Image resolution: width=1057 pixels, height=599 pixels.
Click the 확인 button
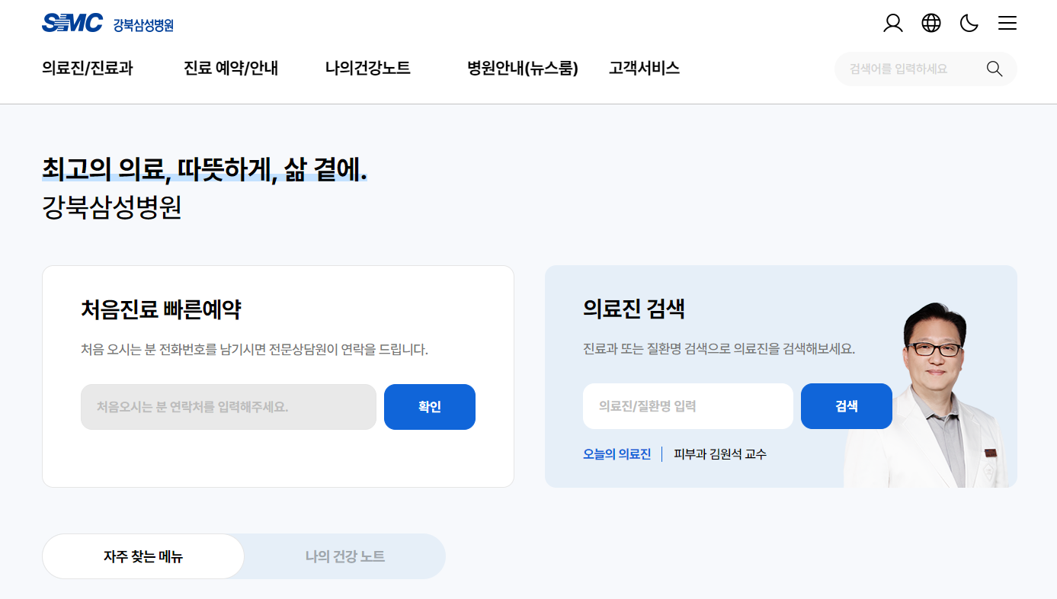pos(430,407)
